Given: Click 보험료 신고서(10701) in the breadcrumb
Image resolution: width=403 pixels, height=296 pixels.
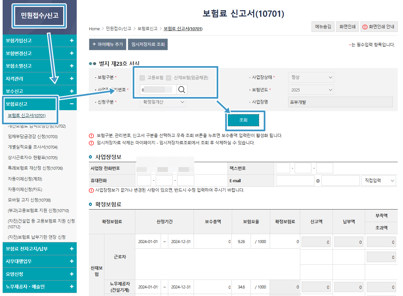Looking at the screenshot, I should point(183,29).
